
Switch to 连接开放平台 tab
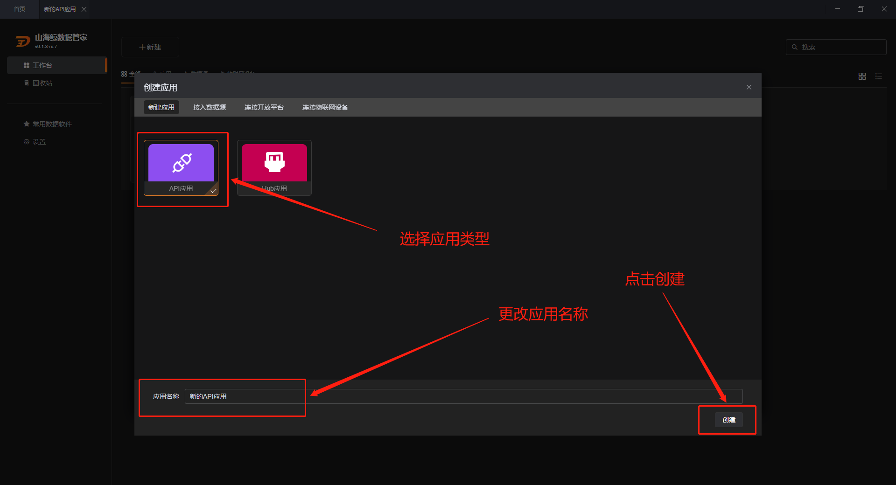click(x=264, y=107)
